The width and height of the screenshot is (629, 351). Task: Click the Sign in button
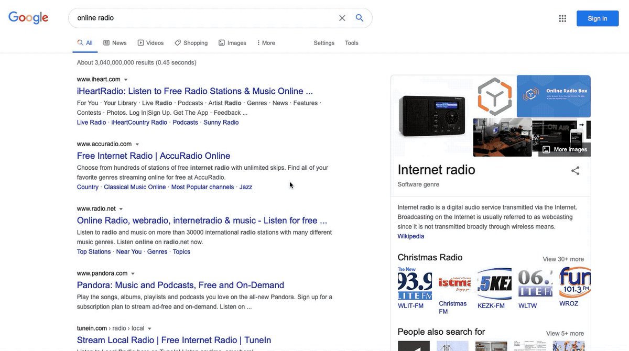597,18
